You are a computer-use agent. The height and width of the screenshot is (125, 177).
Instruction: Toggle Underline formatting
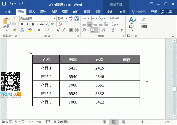coord(33,24)
